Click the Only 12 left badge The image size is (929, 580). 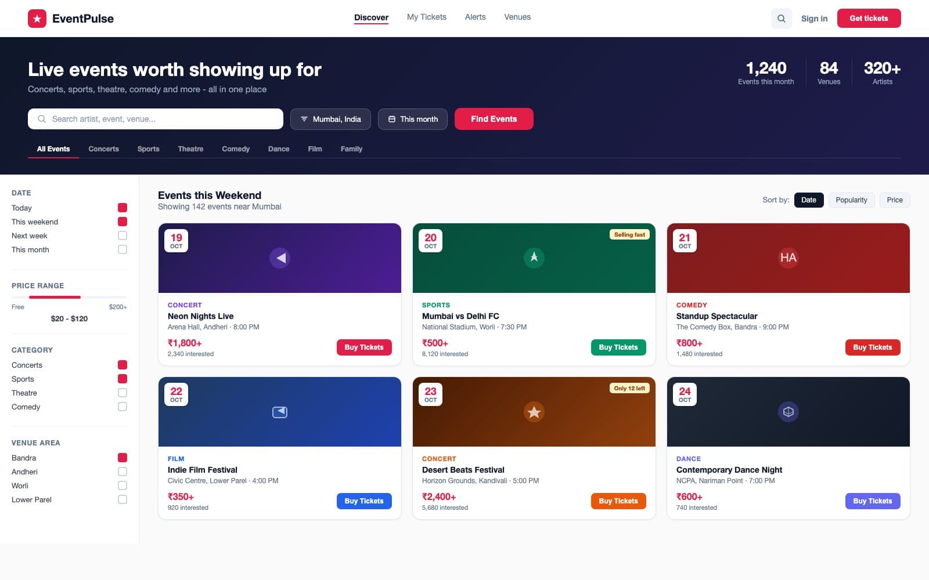629,389
